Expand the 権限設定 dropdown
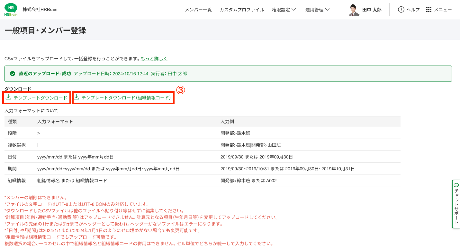 (x=284, y=10)
